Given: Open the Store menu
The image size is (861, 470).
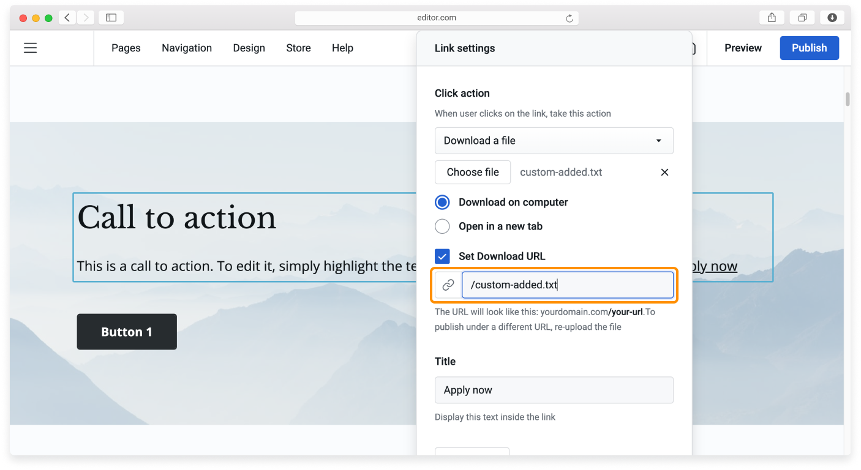Looking at the screenshot, I should pos(298,48).
